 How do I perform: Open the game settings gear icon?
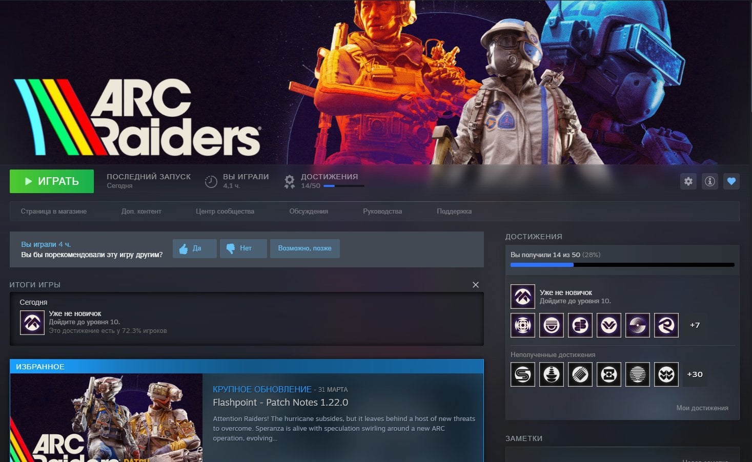pos(688,181)
